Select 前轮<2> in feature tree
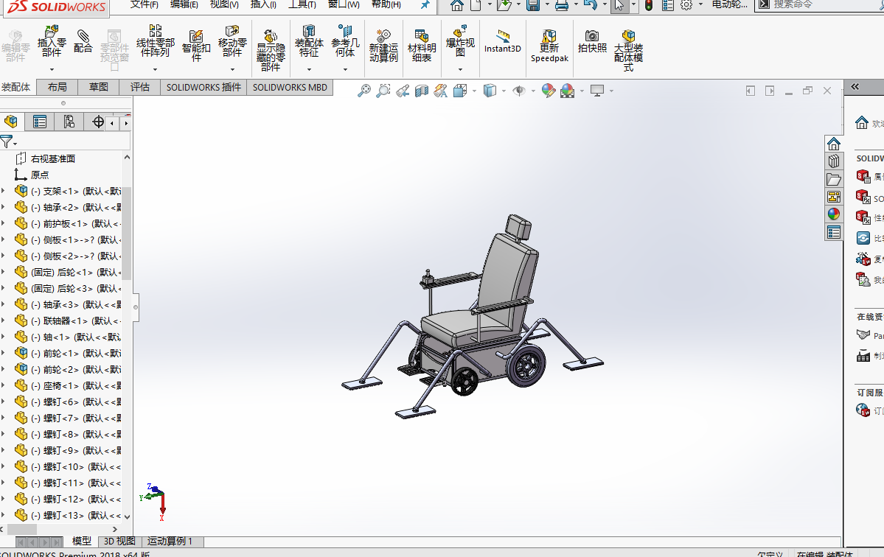884x557 pixels. 68,369
